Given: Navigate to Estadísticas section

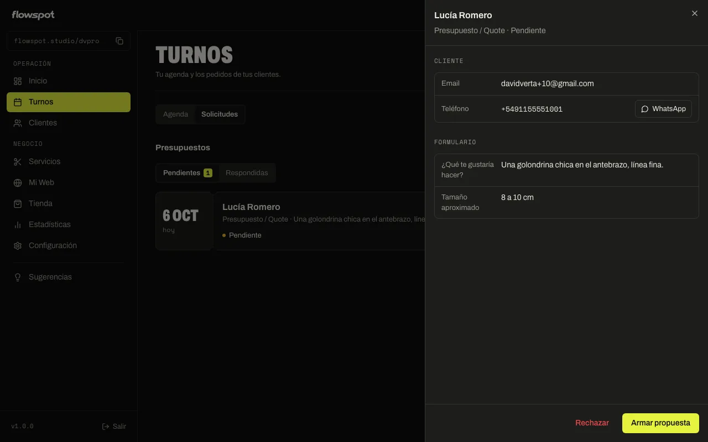Looking at the screenshot, I should click(69, 224).
